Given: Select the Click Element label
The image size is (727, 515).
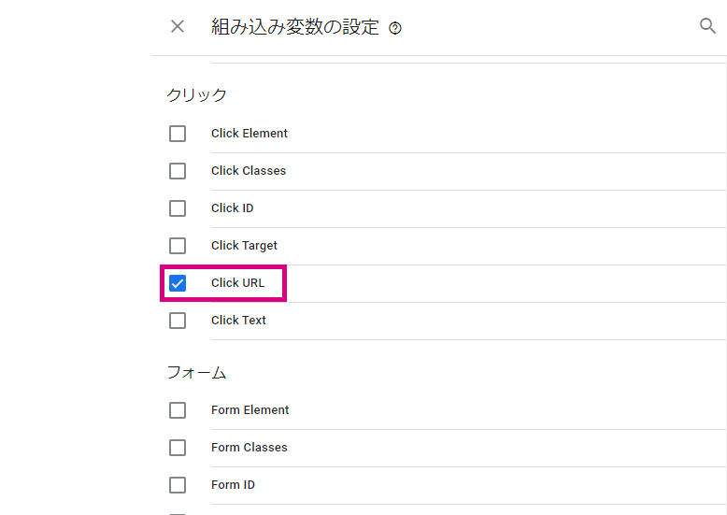Looking at the screenshot, I should click(249, 133).
